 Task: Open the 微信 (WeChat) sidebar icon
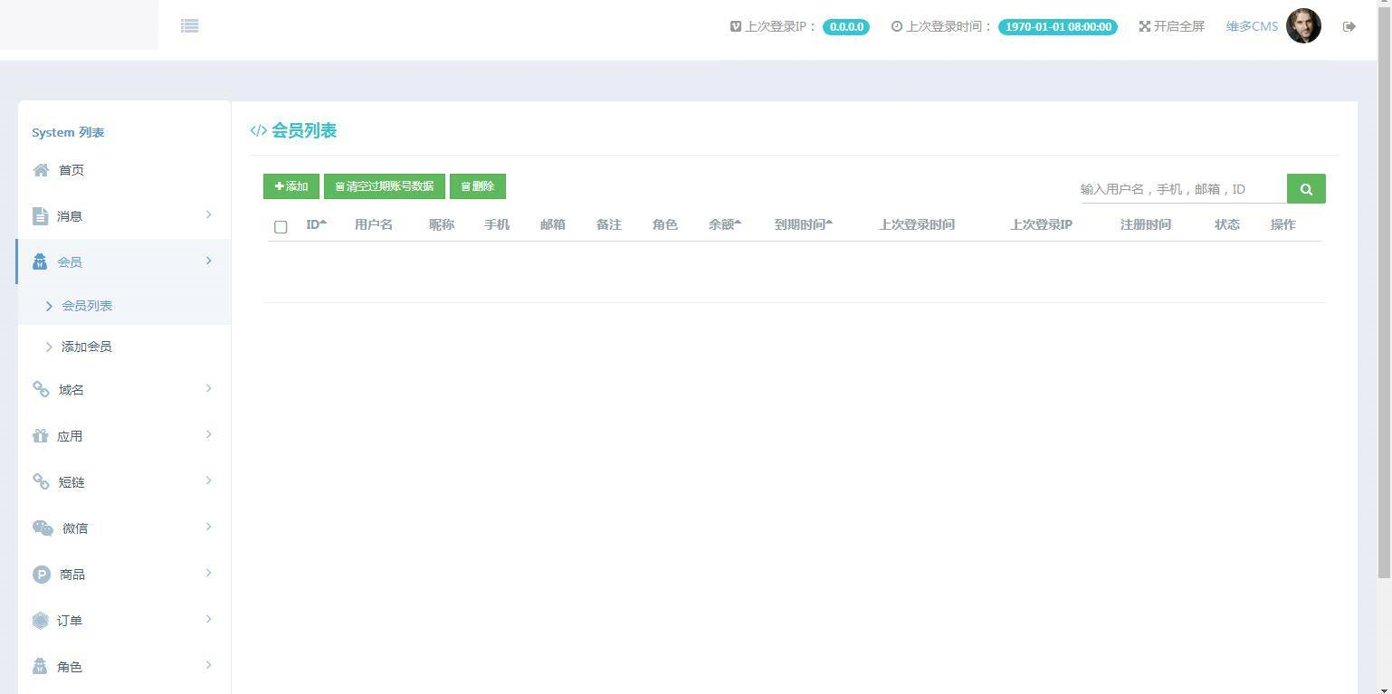43,528
